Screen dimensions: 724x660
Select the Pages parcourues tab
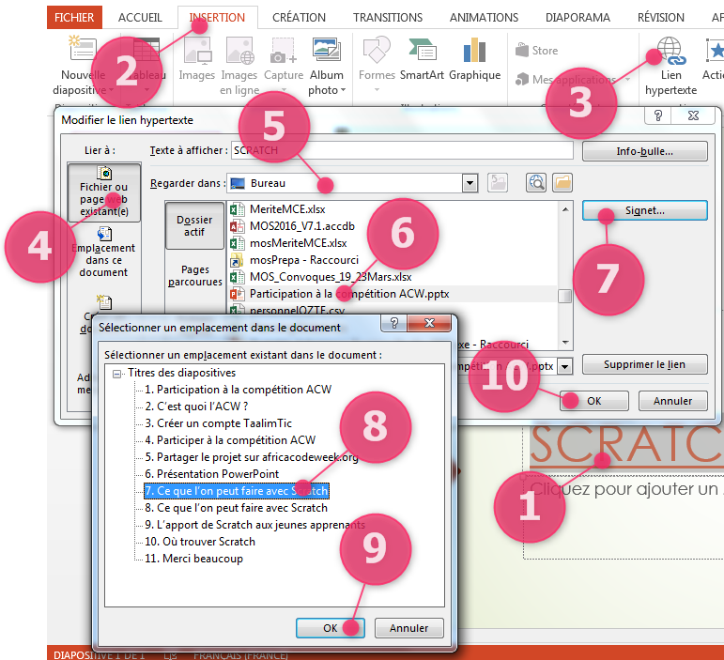195,275
